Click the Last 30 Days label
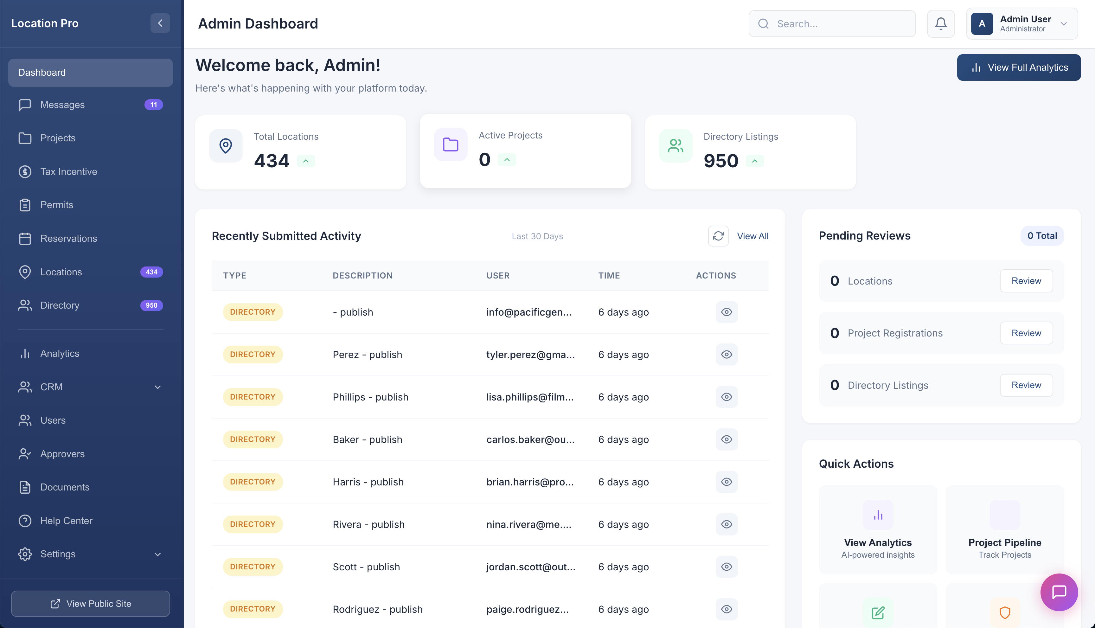The width and height of the screenshot is (1095, 628). pos(537,236)
